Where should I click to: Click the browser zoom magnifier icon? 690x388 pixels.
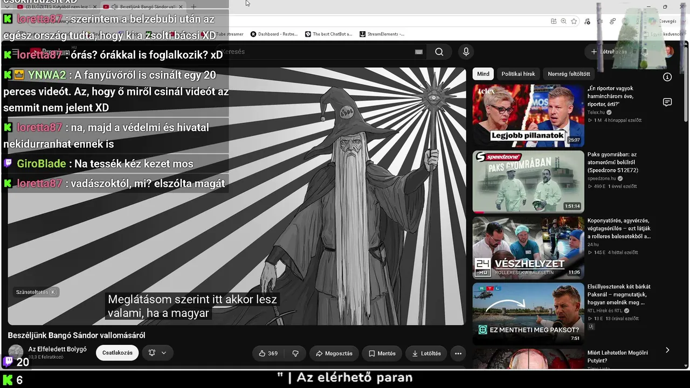[x=564, y=21]
